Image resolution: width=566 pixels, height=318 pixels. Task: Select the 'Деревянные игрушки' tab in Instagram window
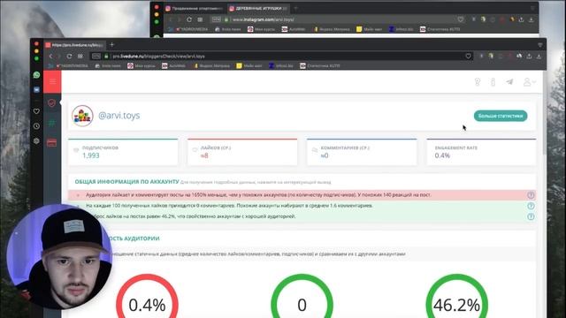click(258, 8)
